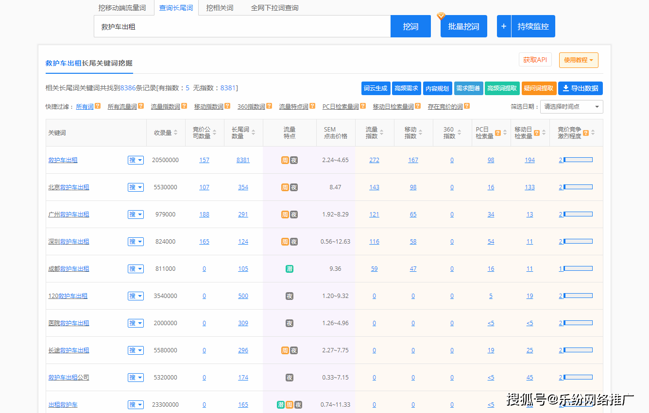This screenshot has width=649, height=413.
Task: Click the 夜 tag in 医院救护车出租 row
Action: (290, 323)
